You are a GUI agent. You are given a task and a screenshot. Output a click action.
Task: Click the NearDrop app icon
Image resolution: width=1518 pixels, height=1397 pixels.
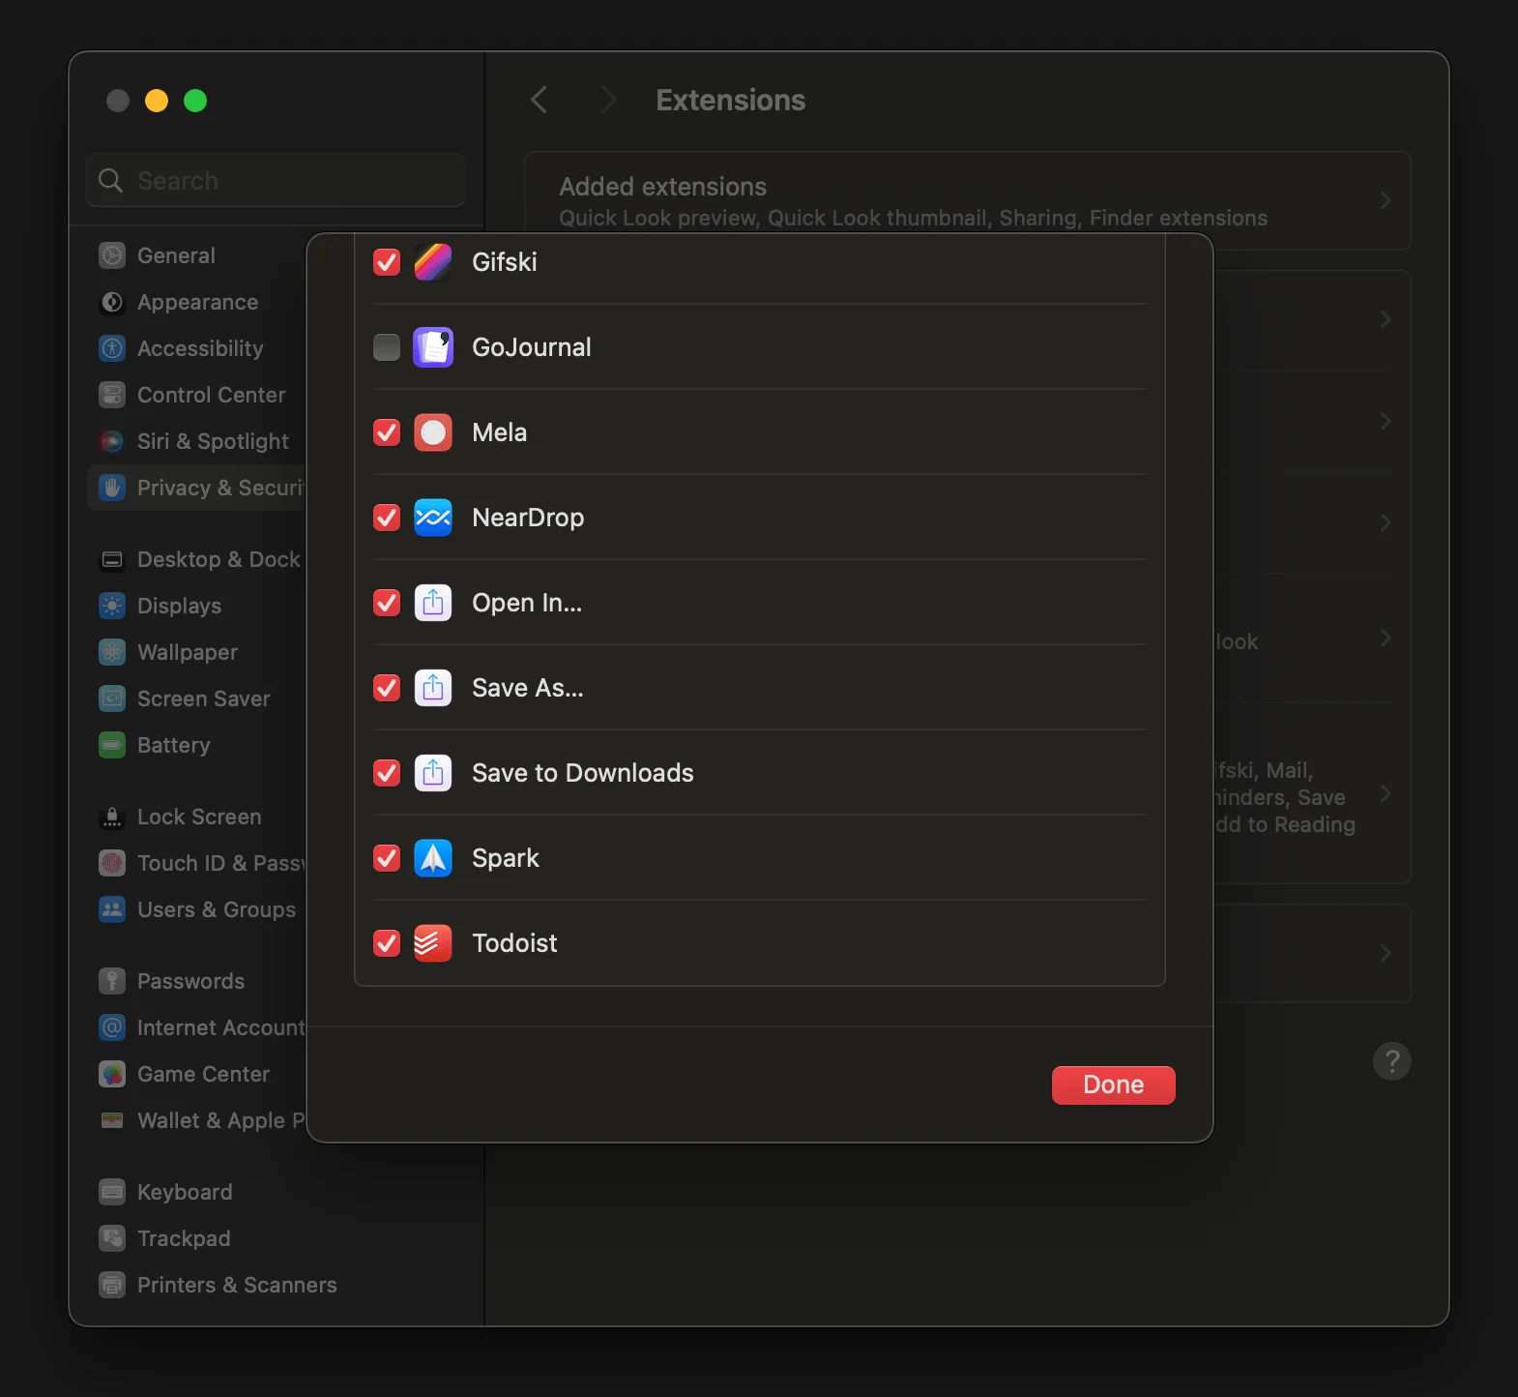click(x=432, y=518)
